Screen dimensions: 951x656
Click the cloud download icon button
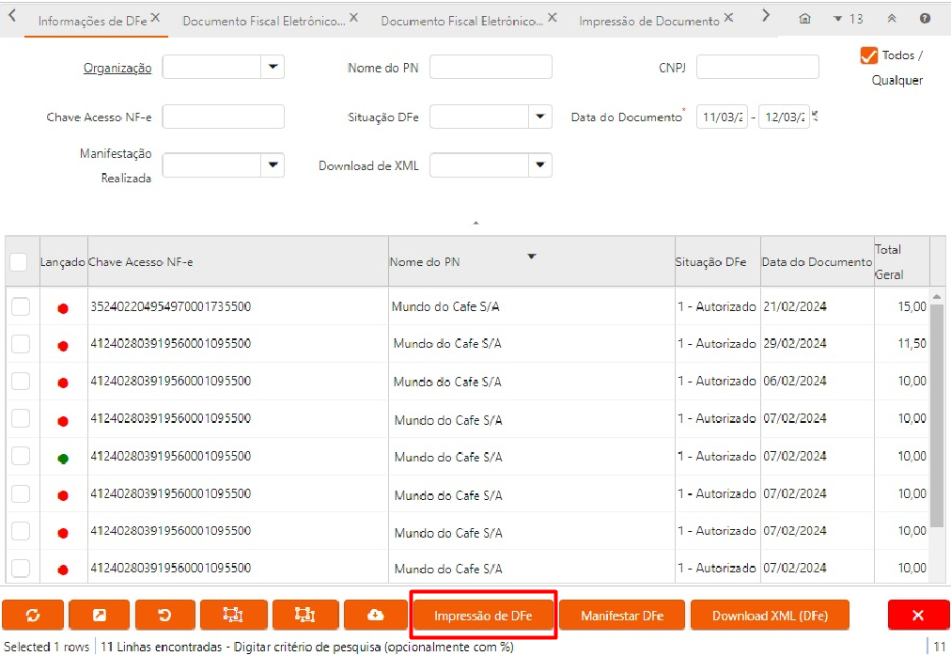pyautogui.click(x=375, y=615)
